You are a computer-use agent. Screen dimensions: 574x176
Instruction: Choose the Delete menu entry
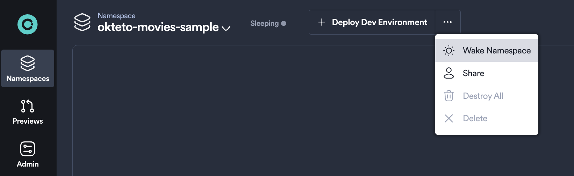point(475,118)
